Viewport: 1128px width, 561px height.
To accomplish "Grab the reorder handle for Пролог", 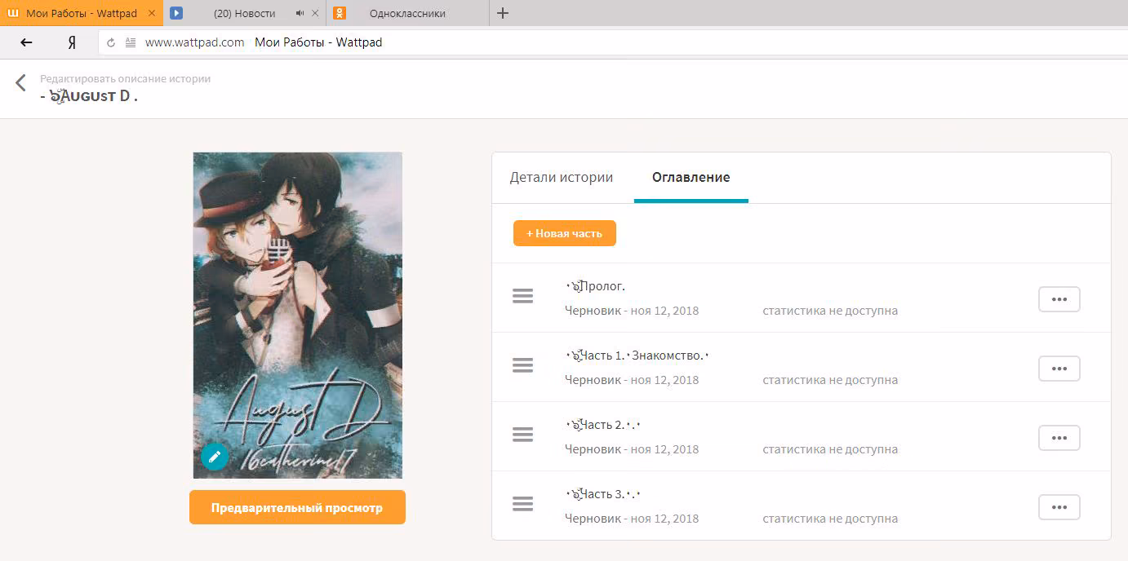I will click(522, 296).
